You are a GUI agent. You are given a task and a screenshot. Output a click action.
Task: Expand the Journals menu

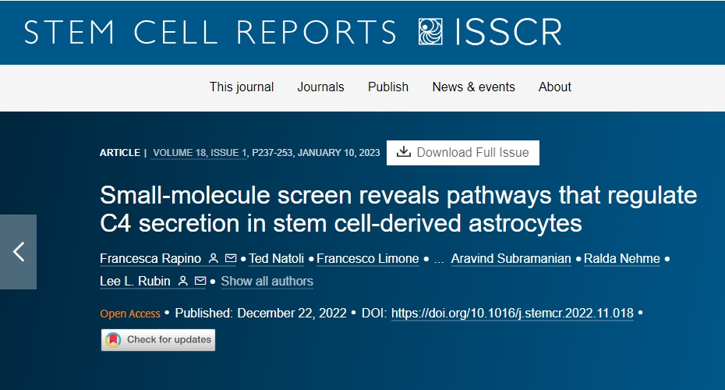click(x=320, y=87)
